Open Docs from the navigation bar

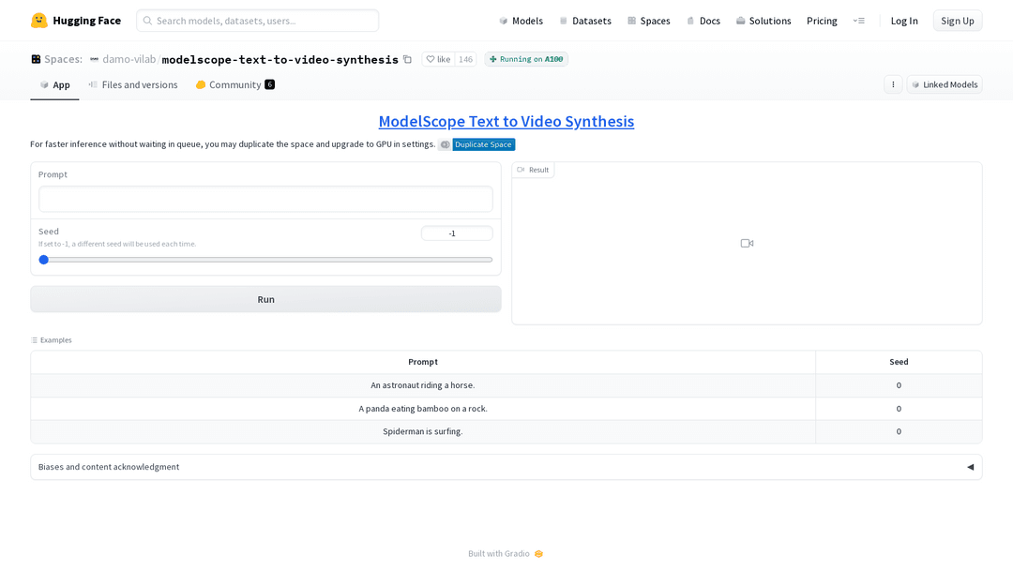point(703,21)
